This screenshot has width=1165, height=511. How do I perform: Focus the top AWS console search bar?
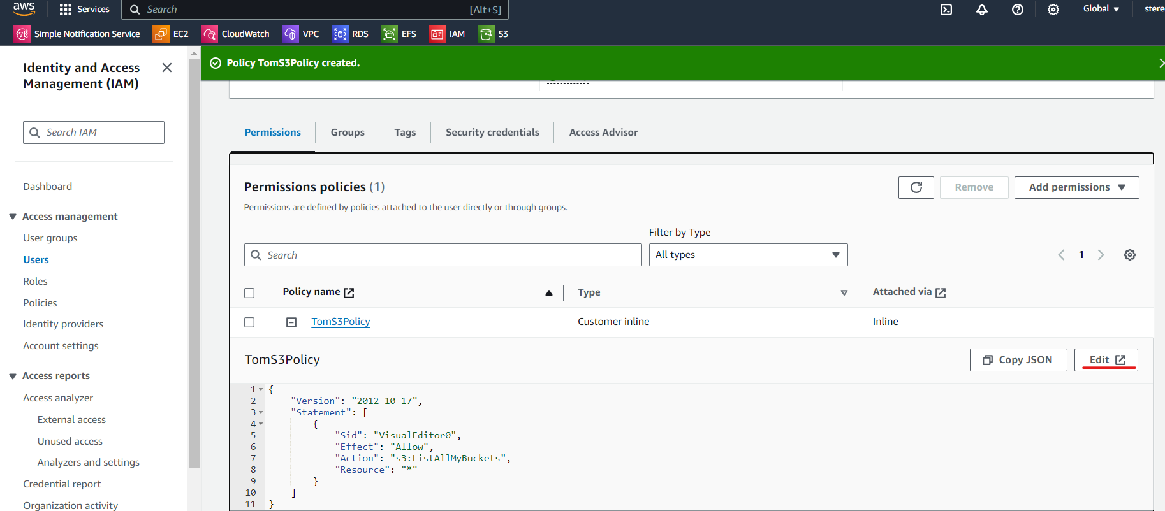pyautogui.click(x=315, y=10)
